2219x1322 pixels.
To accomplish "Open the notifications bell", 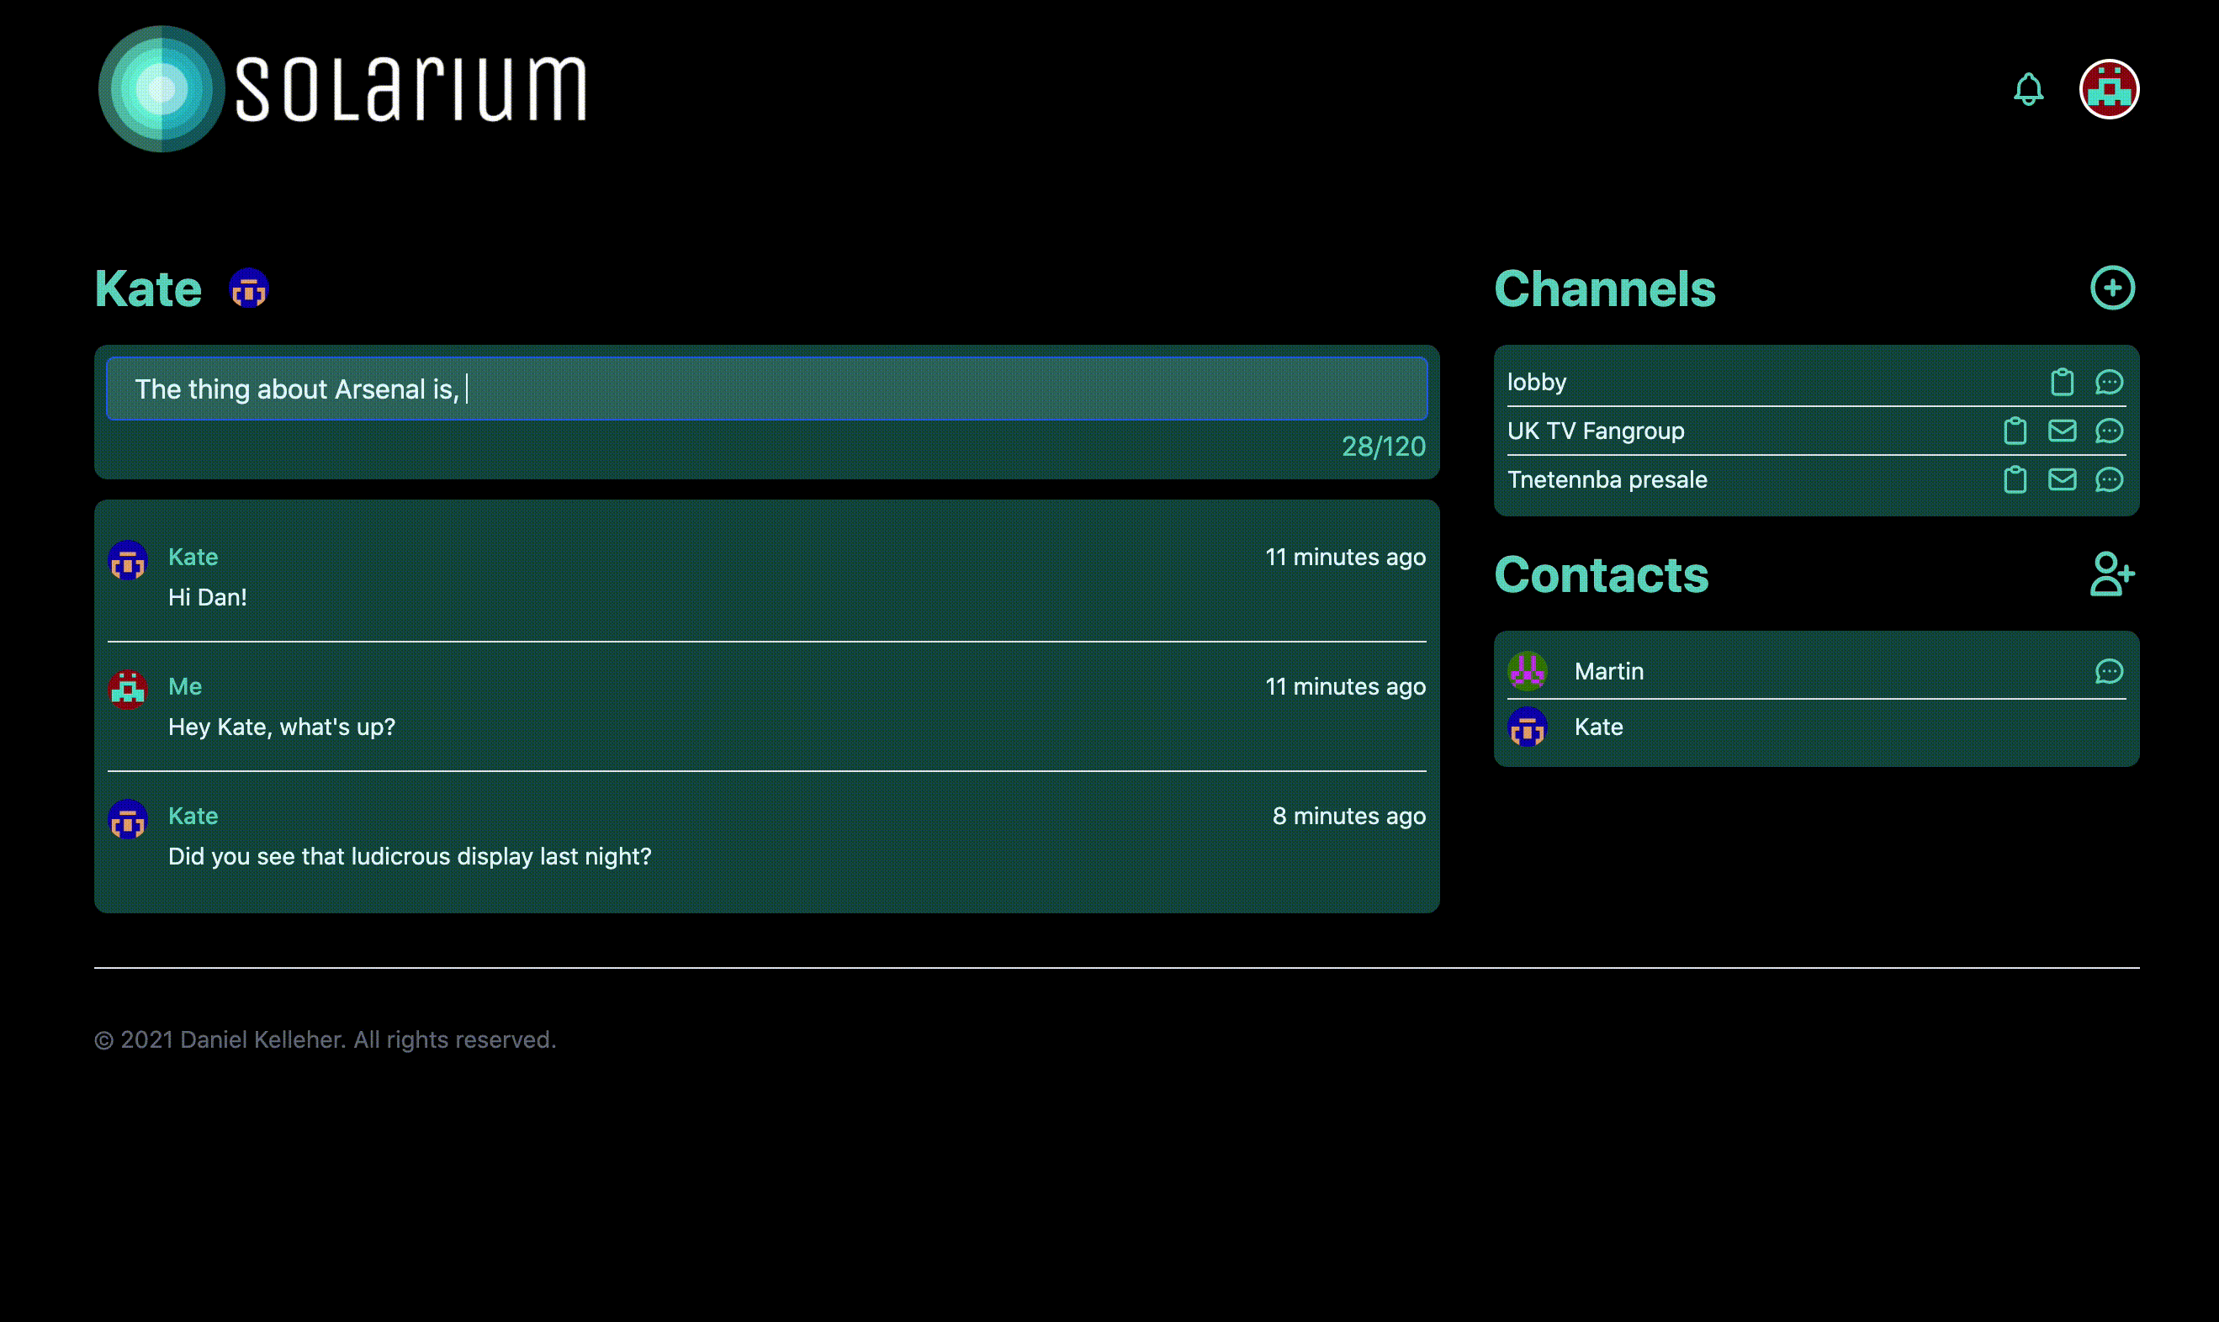I will 2028,89.
